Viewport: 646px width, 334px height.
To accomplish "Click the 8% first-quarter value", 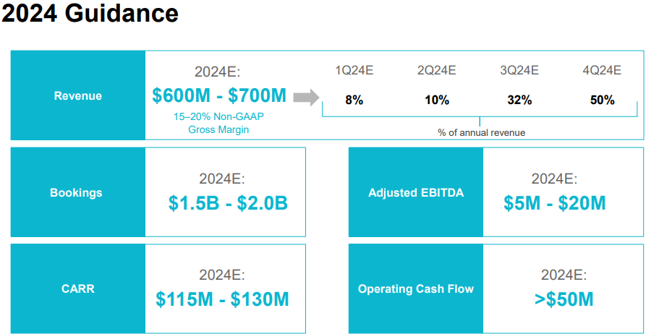I will (x=354, y=100).
